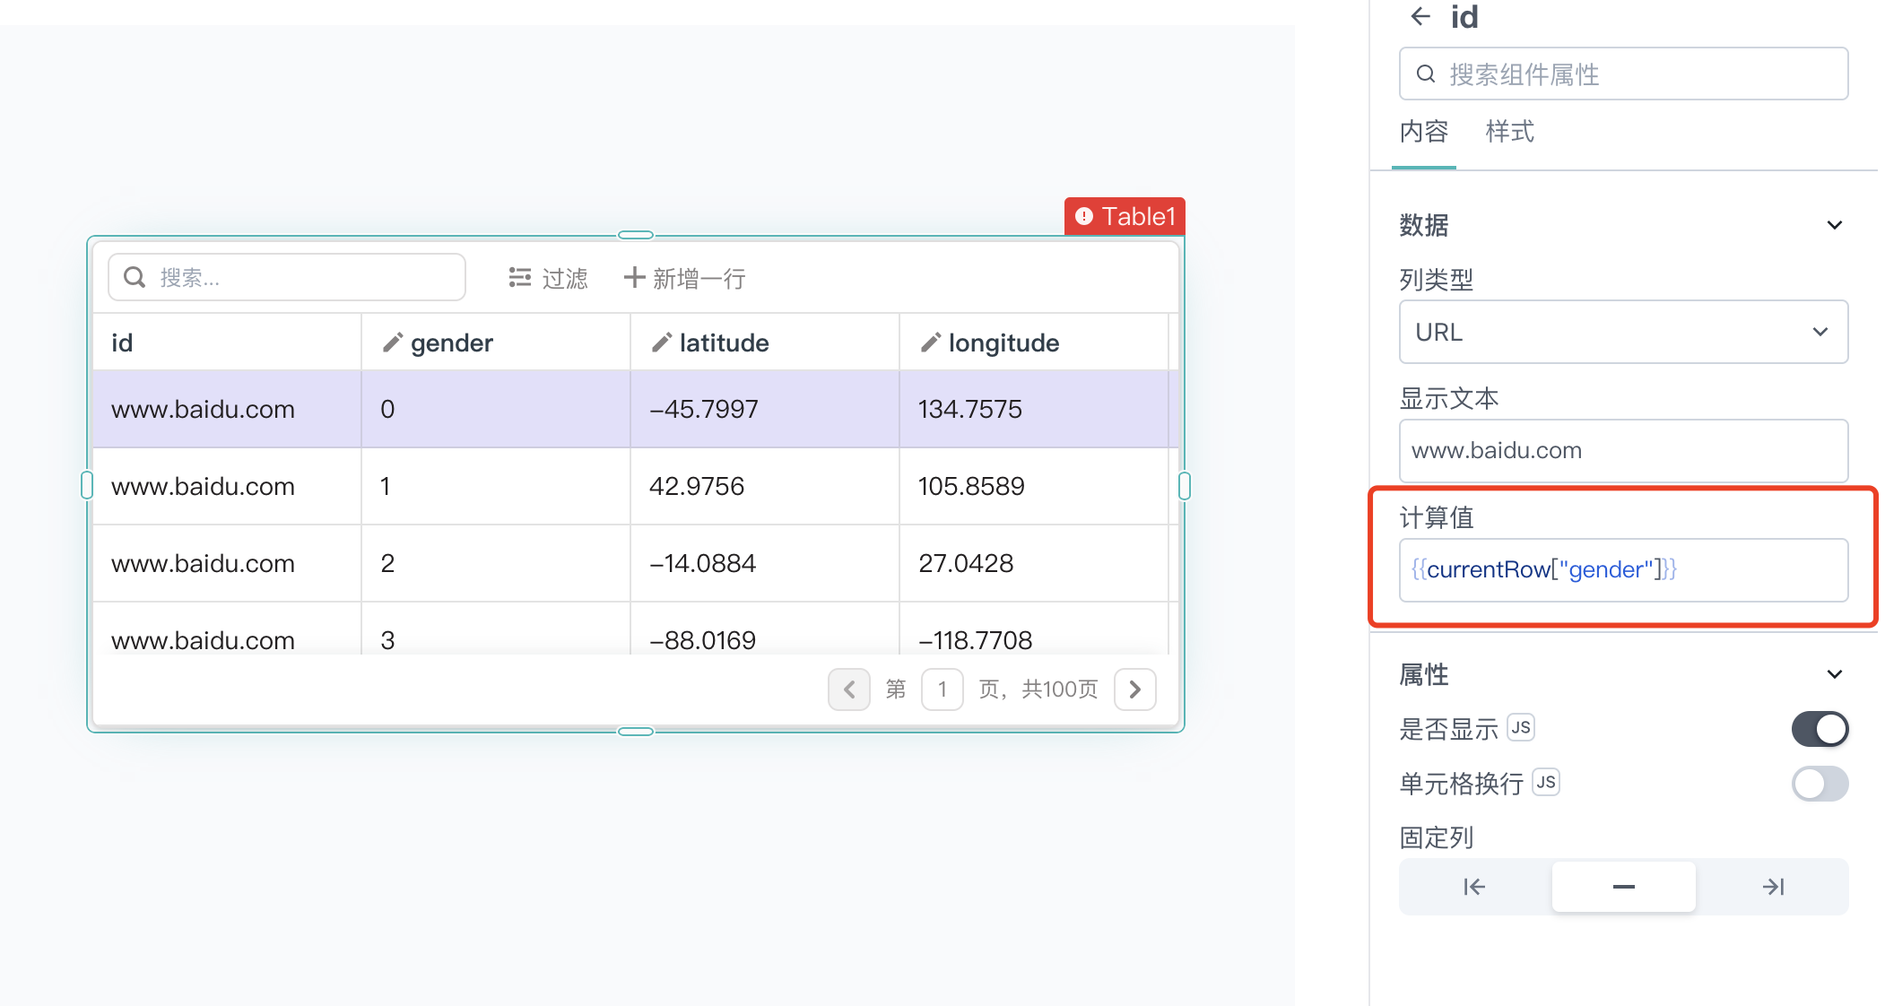The width and height of the screenshot is (1885, 1006).
Task: Click the page number input box
Action: 942,689
